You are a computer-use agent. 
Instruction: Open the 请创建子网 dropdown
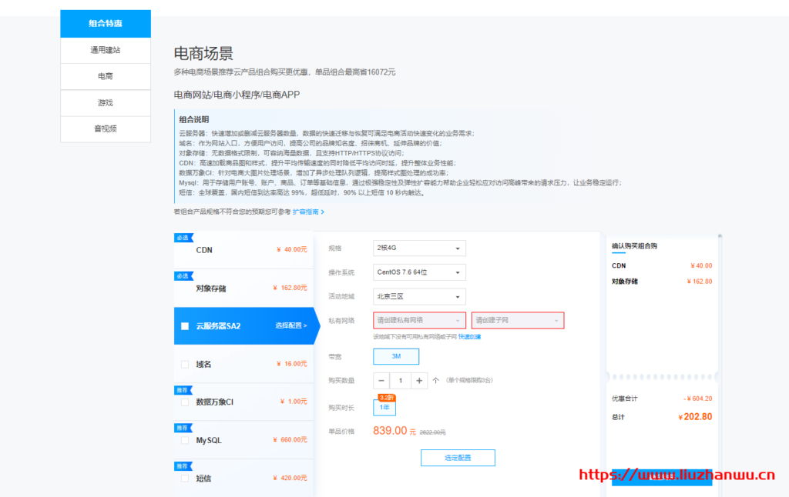518,320
